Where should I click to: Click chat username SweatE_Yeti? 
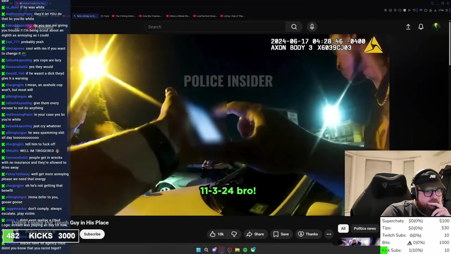tap(15, 73)
